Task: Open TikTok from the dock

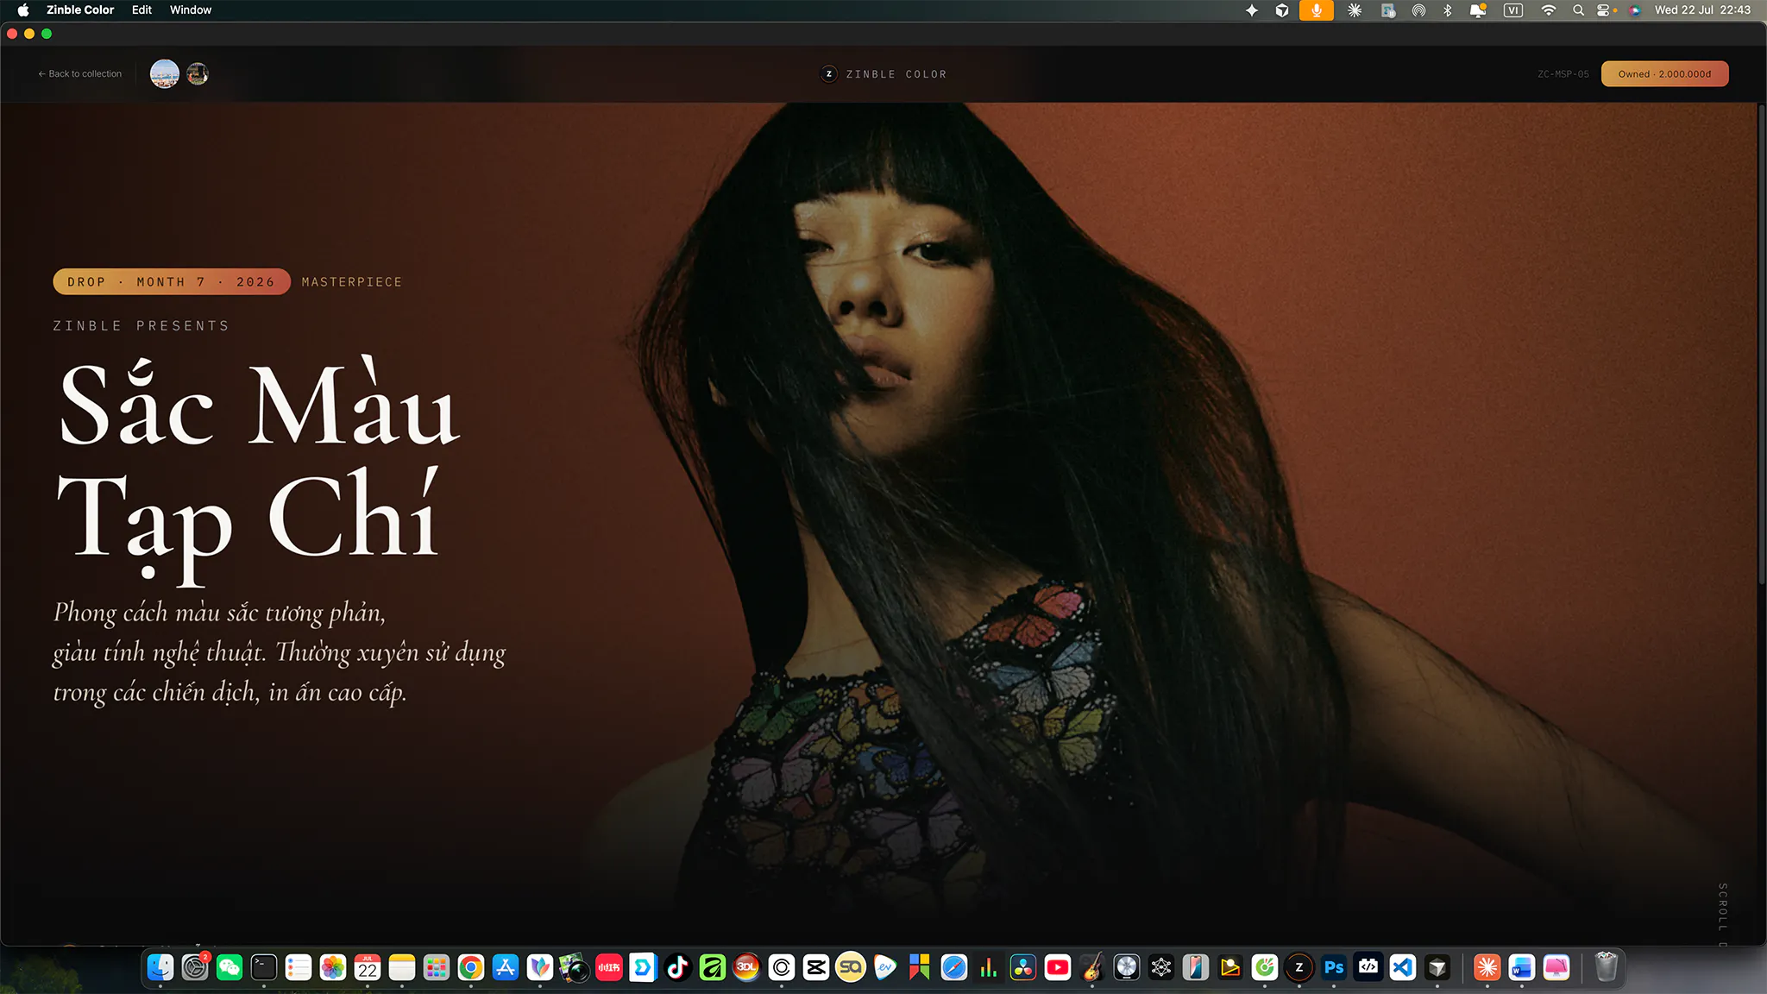Action: coord(678,968)
